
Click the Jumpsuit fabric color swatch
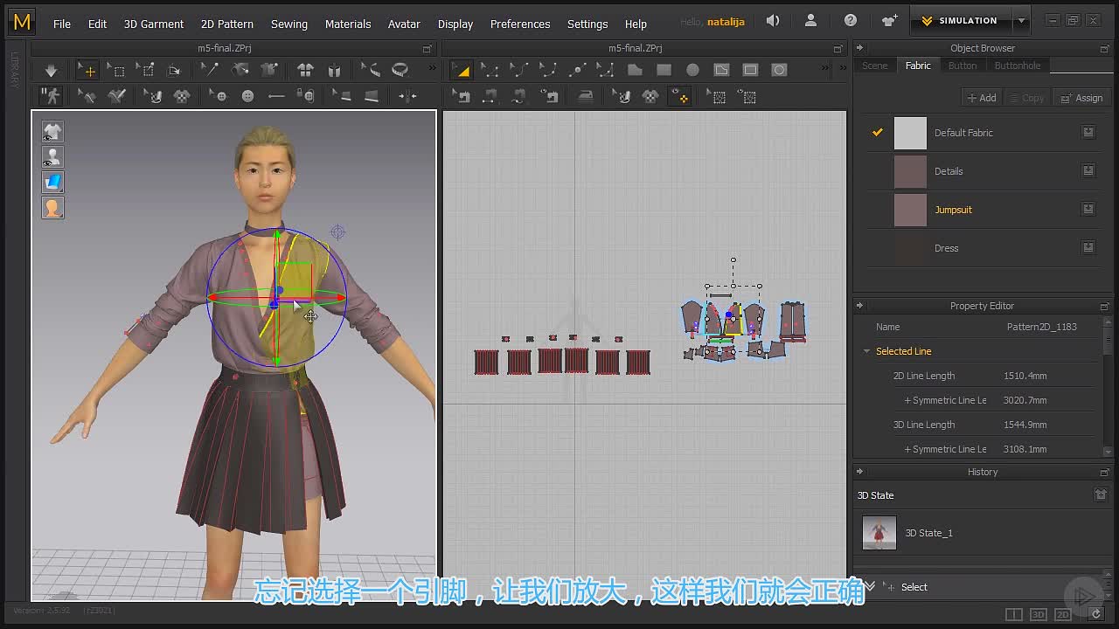[x=910, y=210]
